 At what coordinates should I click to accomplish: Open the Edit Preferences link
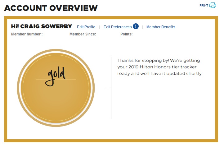(x=117, y=27)
